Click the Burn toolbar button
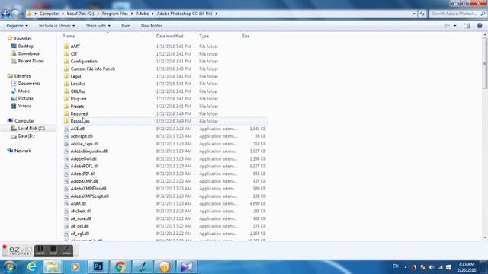This screenshot has width=488, height=274. coord(126,26)
